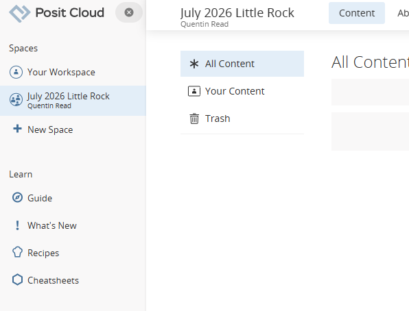Image resolution: width=409 pixels, height=311 pixels.
Task: Click the Cheatsheets hexagon icon
Action: coord(17,279)
